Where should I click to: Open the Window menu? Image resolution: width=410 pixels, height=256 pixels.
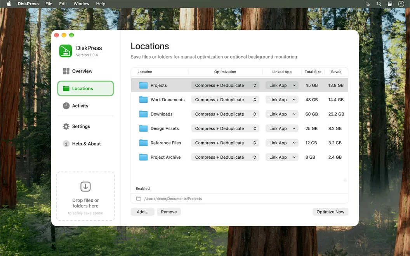(x=81, y=3)
